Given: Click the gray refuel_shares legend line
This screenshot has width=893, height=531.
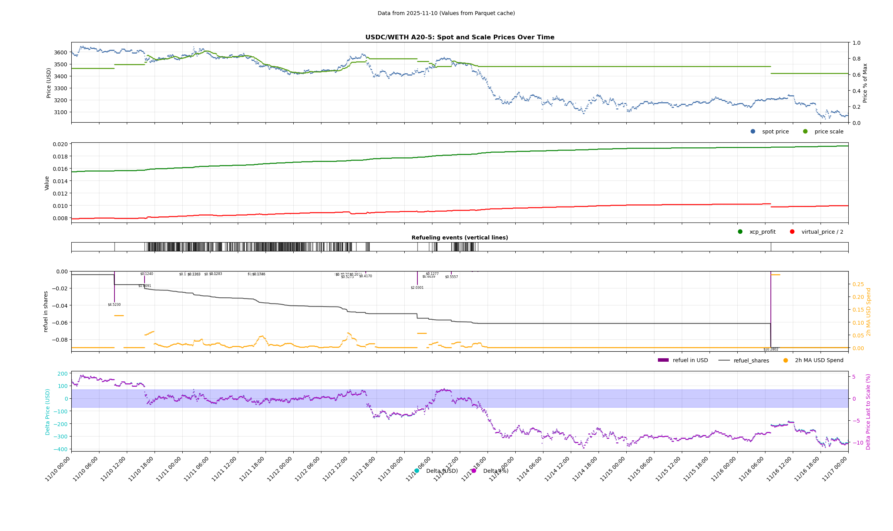Looking at the screenshot, I should 724,360.
